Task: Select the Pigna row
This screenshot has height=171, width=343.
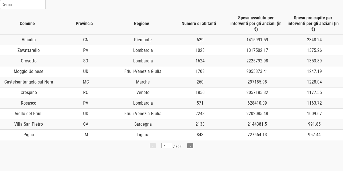Action: 171,135
